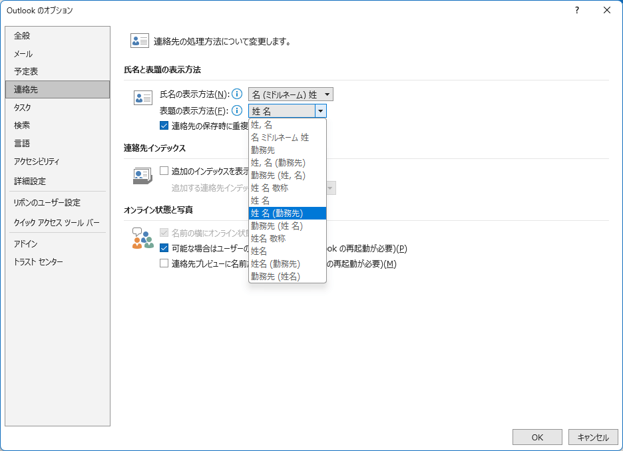Select 勤務先 (姓, 名) option
623x451 pixels.
coord(288,175)
